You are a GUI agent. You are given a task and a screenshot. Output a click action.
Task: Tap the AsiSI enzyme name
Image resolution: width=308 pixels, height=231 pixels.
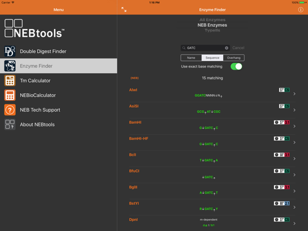coord(134,106)
